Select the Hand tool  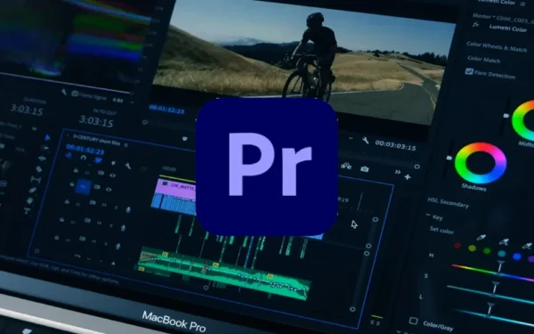(30, 200)
